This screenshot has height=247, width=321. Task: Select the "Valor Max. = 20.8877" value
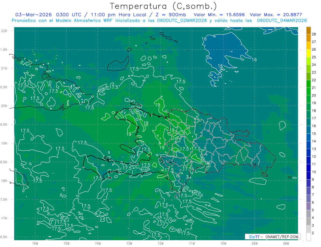tap(276, 15)
